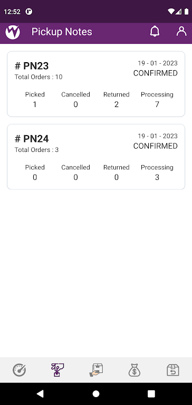Select the pickup notes tab icon
Image resolution: width=192 pixels, height=405 pixels.
pyautogui.click(x=57, y=370)
